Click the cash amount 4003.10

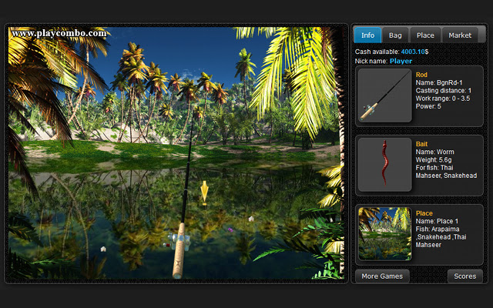[x=413, y=52]
